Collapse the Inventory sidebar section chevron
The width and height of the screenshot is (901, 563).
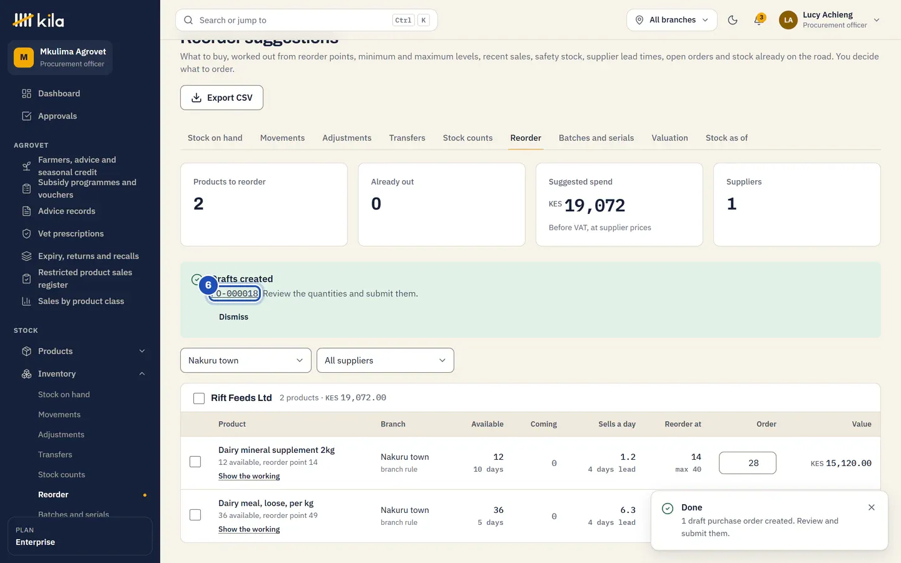142,373
